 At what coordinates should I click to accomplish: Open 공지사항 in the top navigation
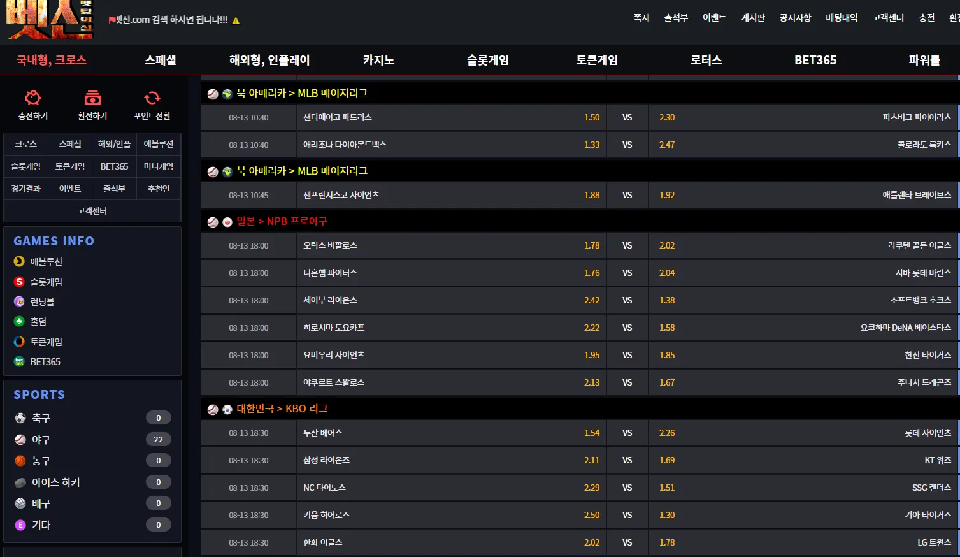click(796, 18)
